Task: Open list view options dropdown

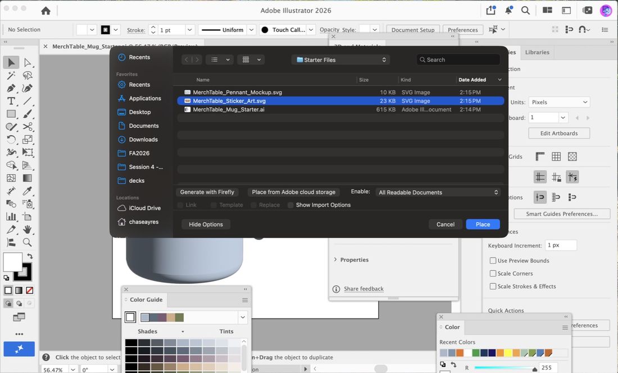Action: click(x=220, y=60)
